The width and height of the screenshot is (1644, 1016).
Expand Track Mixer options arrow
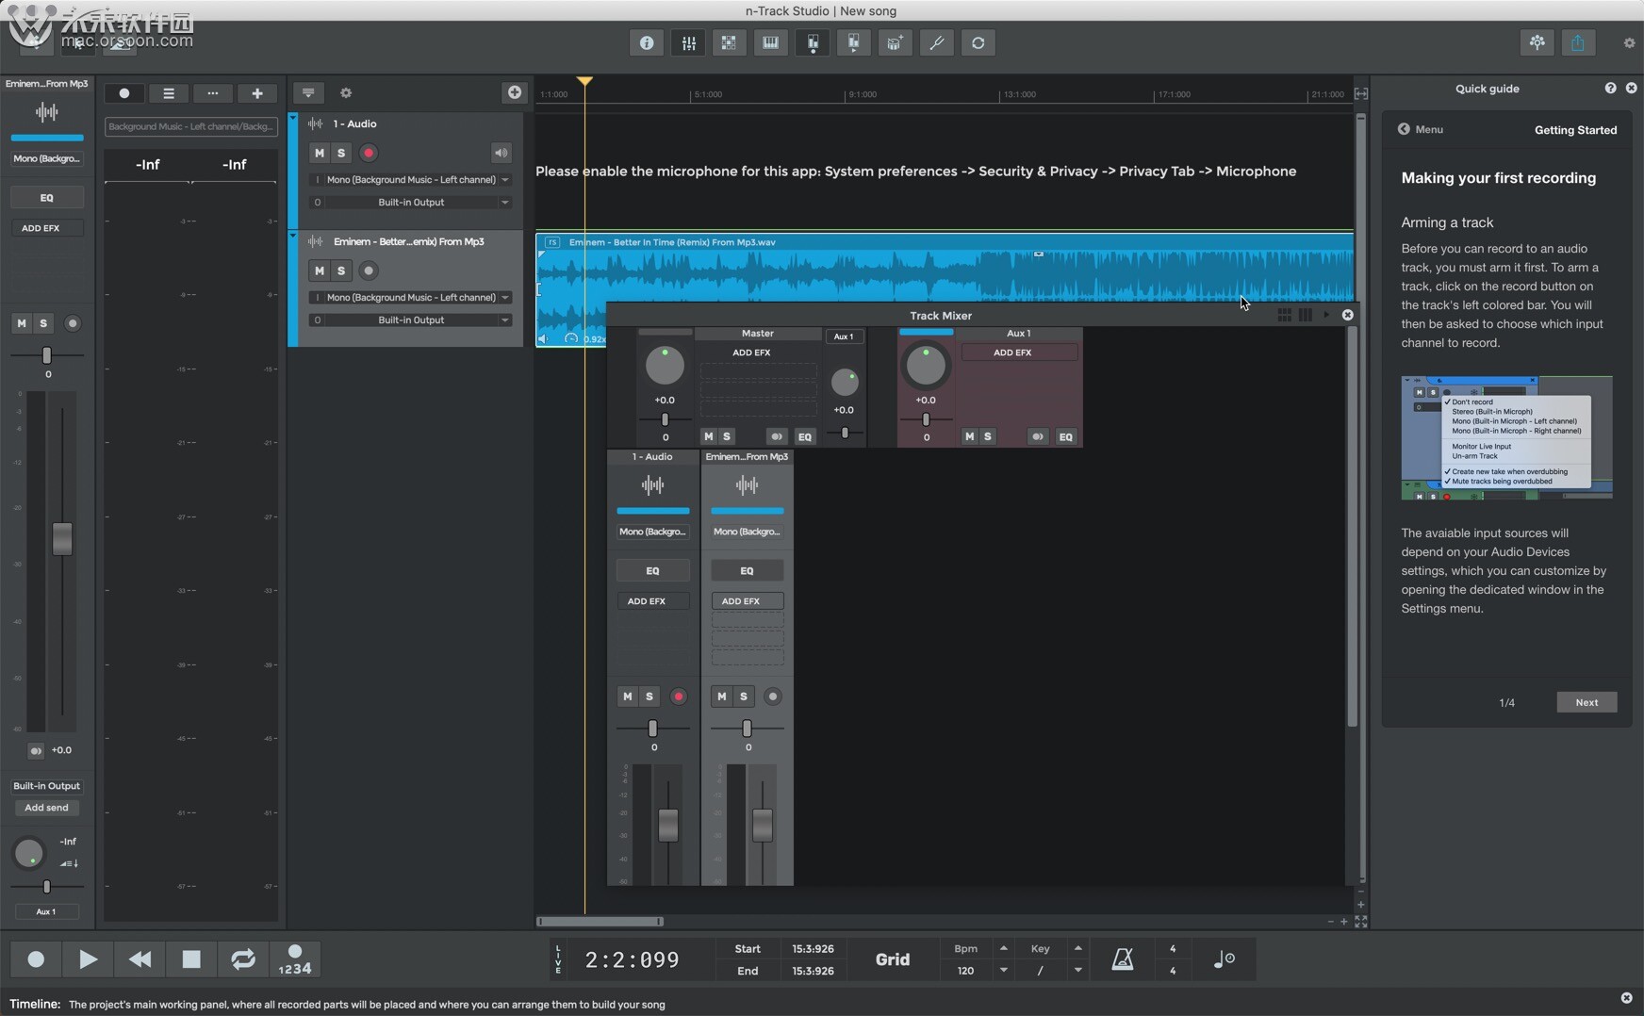pyautogui.click(x=1326, y=315)
